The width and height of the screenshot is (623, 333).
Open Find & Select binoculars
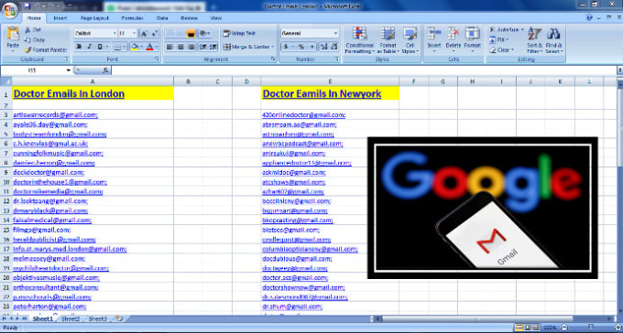coord(553,40)
